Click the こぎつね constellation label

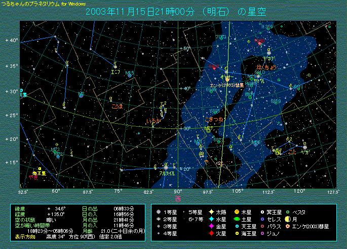(x=214, y=119)
